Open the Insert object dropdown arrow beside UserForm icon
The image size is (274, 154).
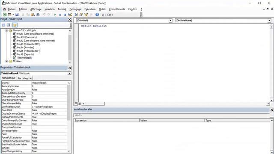tap(13, 15)
